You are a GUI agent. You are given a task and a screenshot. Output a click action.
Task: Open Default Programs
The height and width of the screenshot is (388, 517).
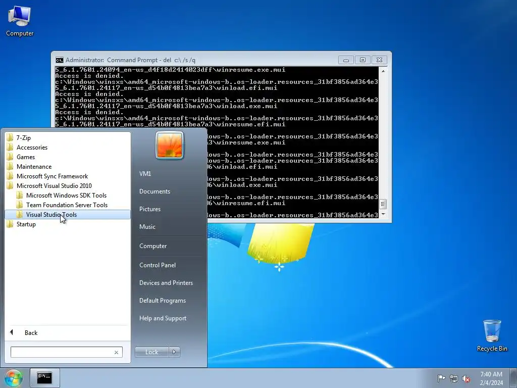point(162,301)
